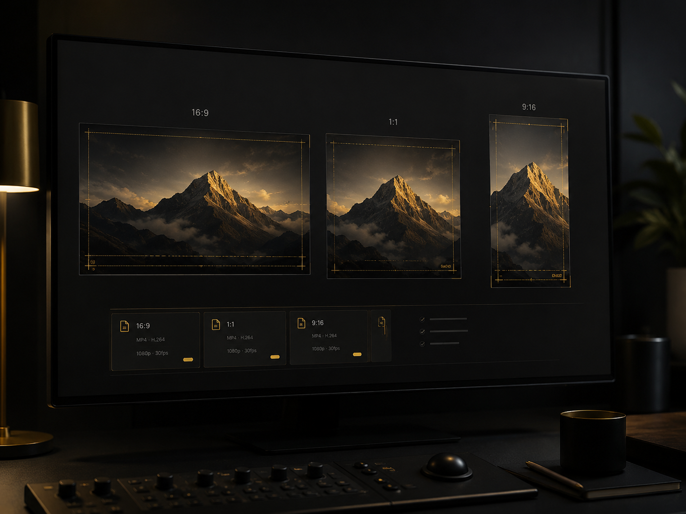Viewport: 686px width, 514px height.
Task: Tick the top checkmark in the checklist
Action: [422, 319]
